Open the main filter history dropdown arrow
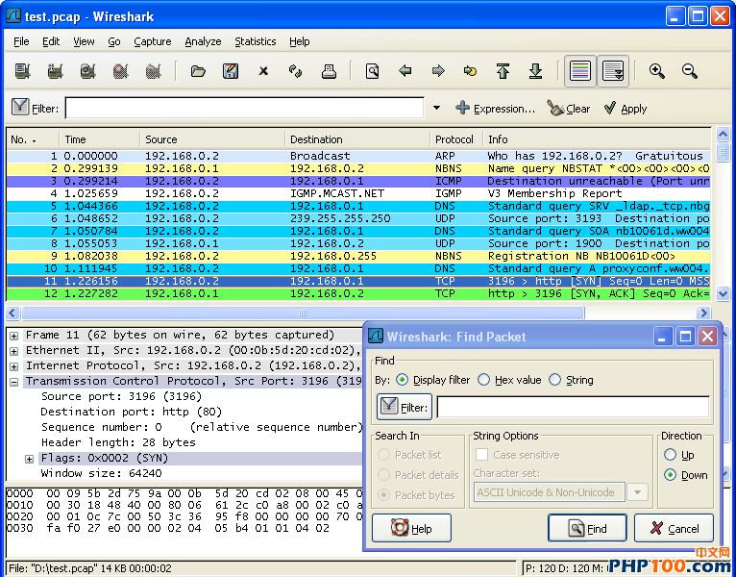 coord(436,109)
